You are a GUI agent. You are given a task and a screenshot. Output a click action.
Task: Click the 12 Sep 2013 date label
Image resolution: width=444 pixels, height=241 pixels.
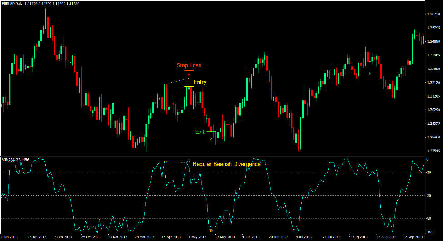[x=413, y=237]
